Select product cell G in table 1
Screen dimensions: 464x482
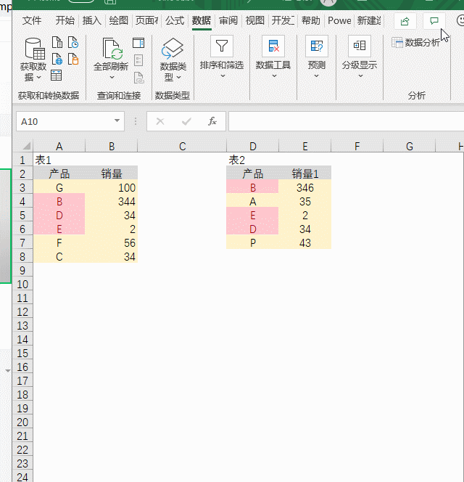click(x=59, y=187)
